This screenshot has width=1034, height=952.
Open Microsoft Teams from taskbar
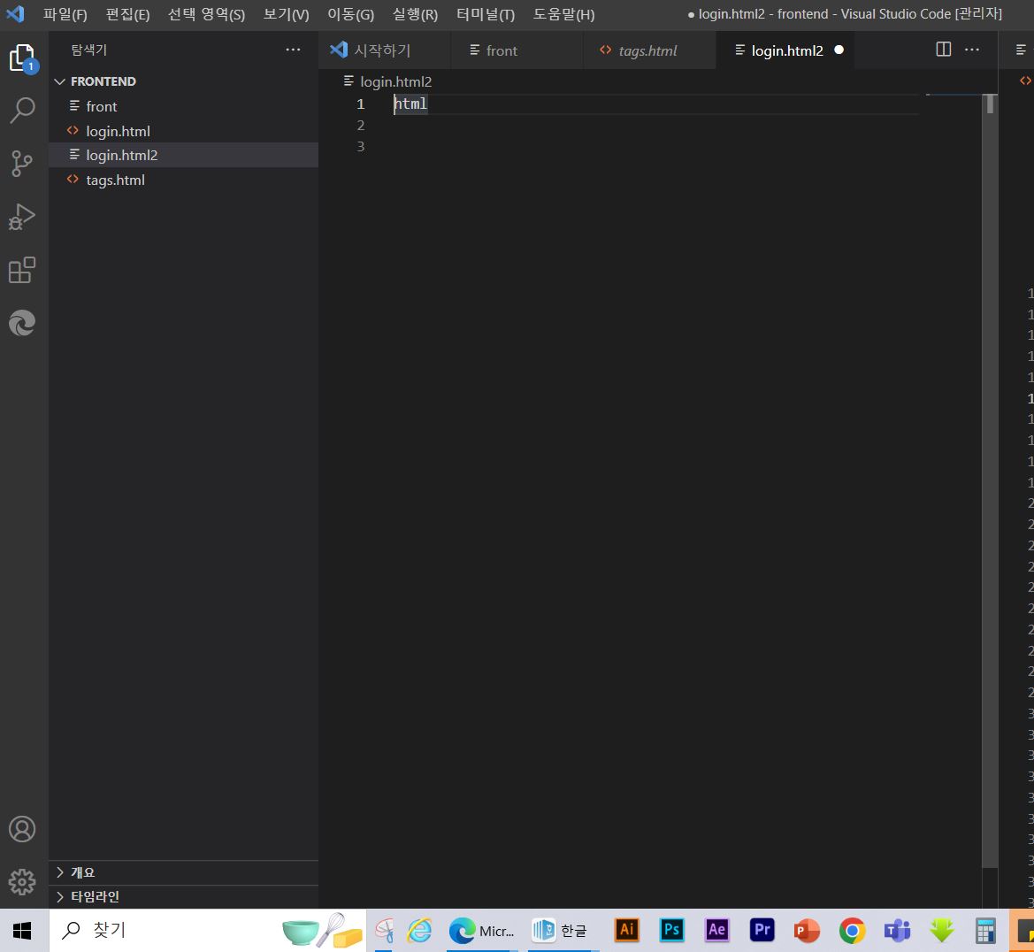(897, 931)
